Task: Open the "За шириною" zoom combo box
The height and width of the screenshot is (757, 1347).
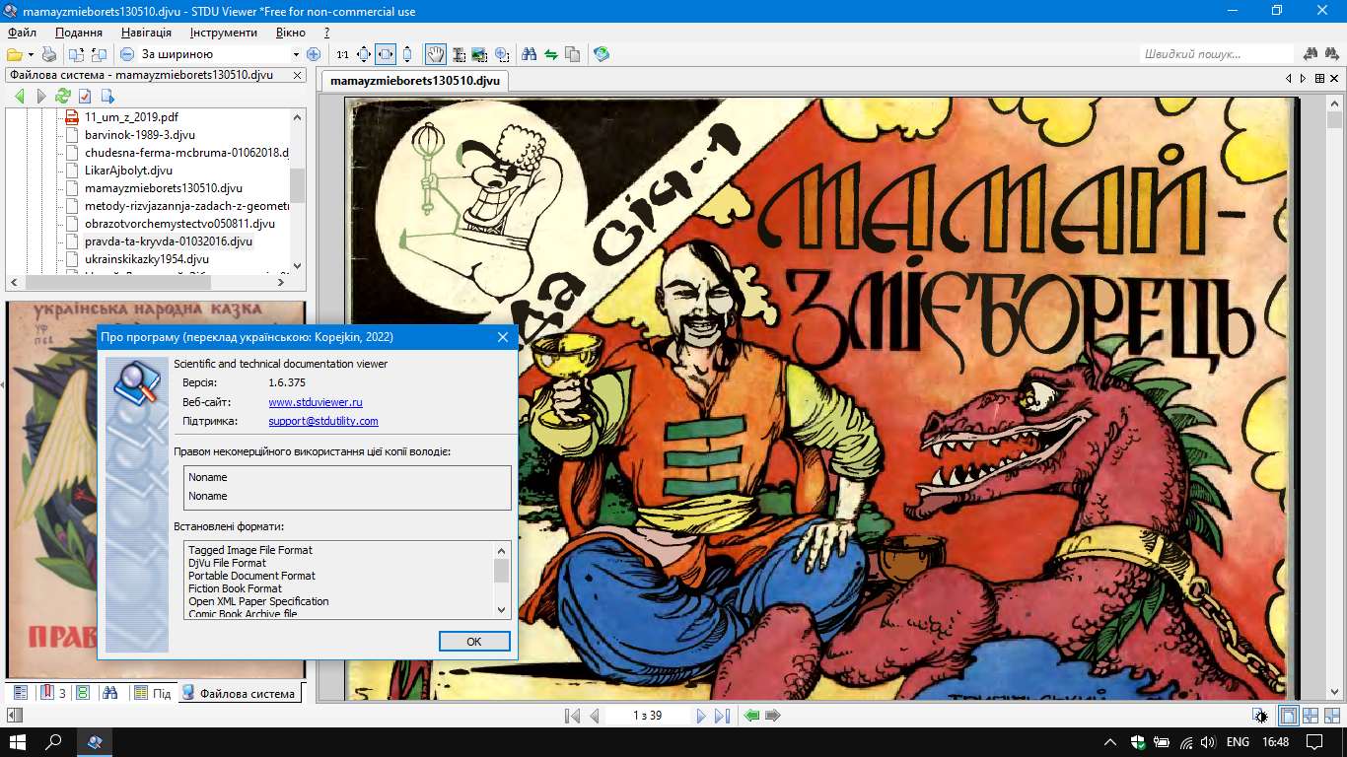Action: pyautogui.click(x=221, y=54)
